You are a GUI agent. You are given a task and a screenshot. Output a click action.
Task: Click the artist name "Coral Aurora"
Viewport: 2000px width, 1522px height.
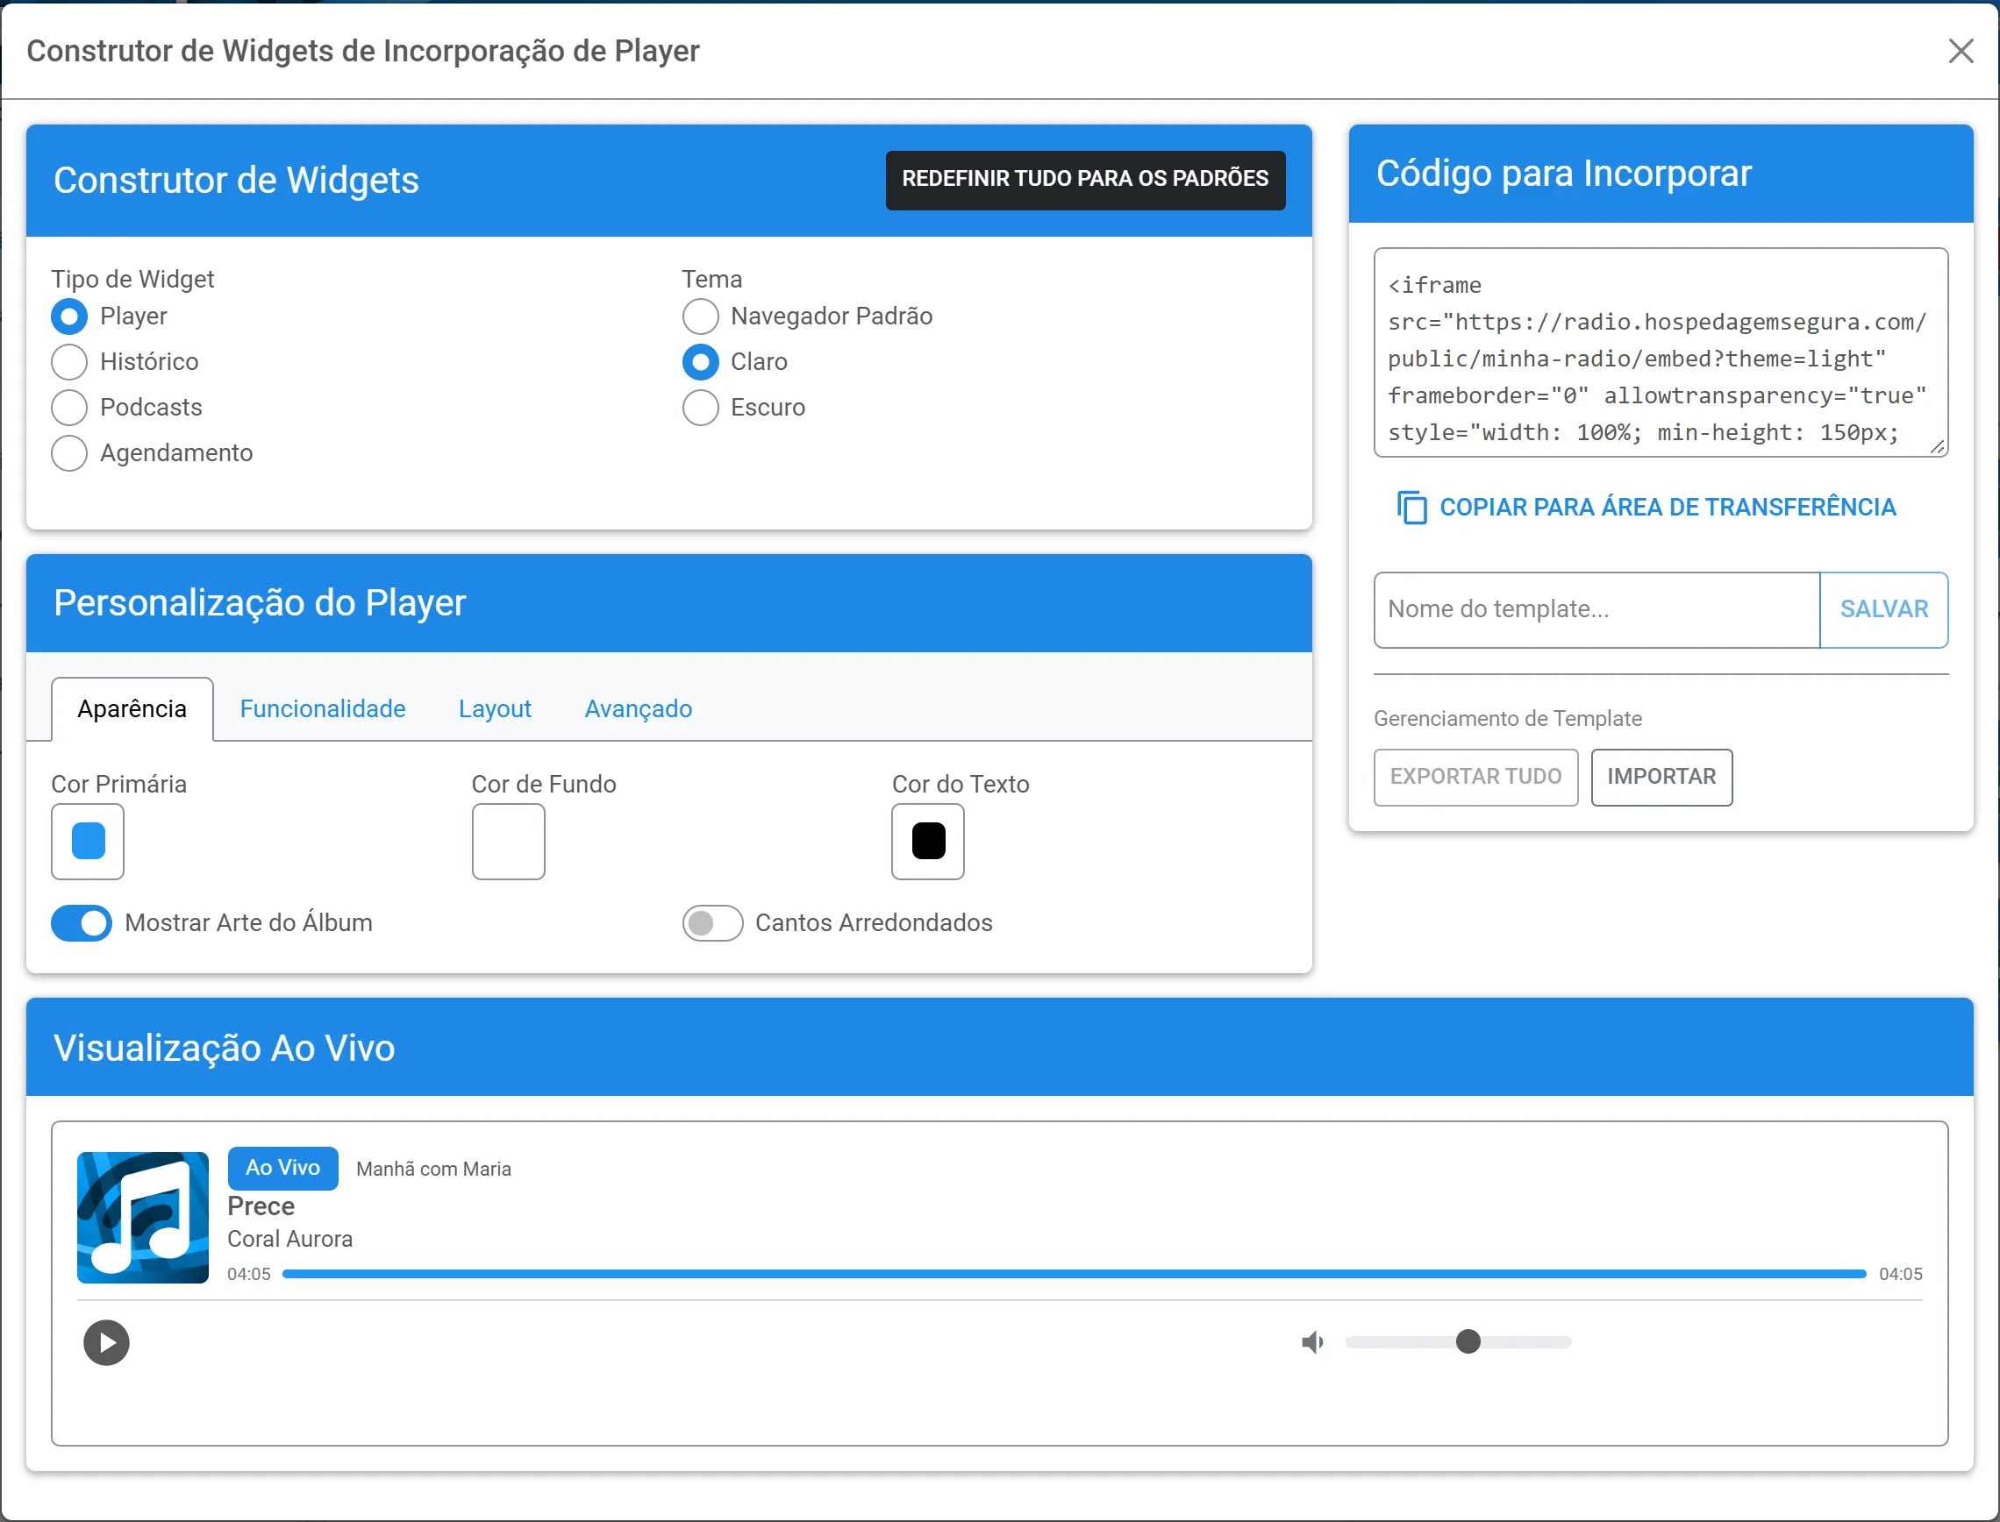(290, 1239)
